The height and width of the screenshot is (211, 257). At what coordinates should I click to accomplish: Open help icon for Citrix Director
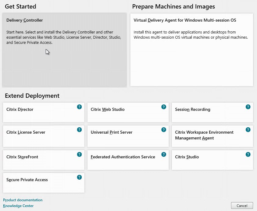tap(79, 107)
